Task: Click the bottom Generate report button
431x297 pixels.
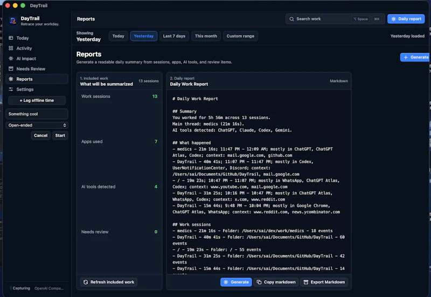Action: (236, 282)
